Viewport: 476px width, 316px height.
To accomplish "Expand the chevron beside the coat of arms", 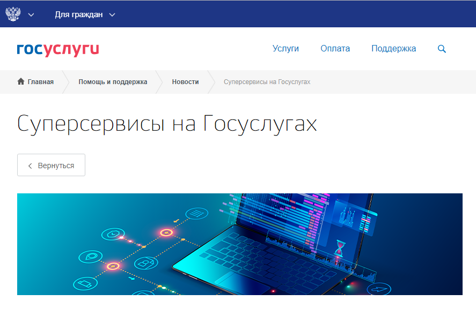I will pyautogui.click(x=31, y=14).
